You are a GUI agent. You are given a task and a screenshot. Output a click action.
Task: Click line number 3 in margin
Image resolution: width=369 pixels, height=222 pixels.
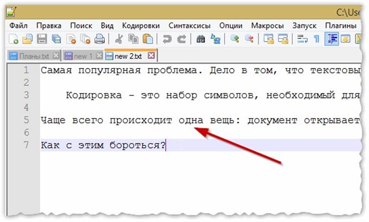coord(26,95)
